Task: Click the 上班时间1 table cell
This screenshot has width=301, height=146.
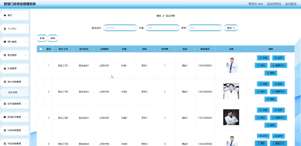Action: (104, 65)
